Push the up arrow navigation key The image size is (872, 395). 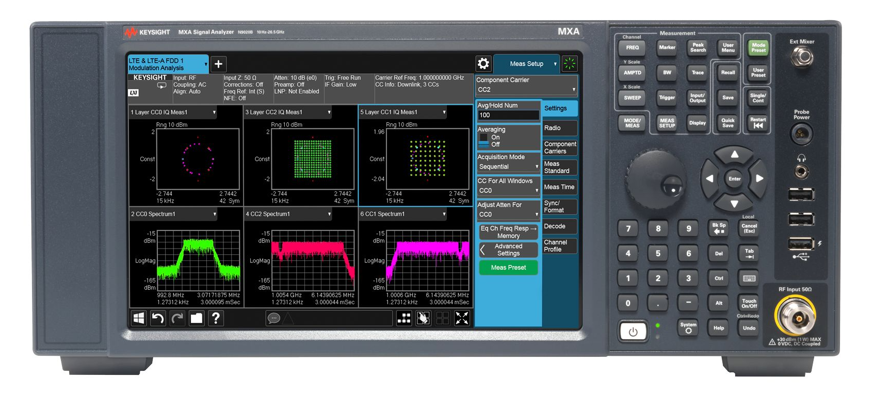[734, 155]
